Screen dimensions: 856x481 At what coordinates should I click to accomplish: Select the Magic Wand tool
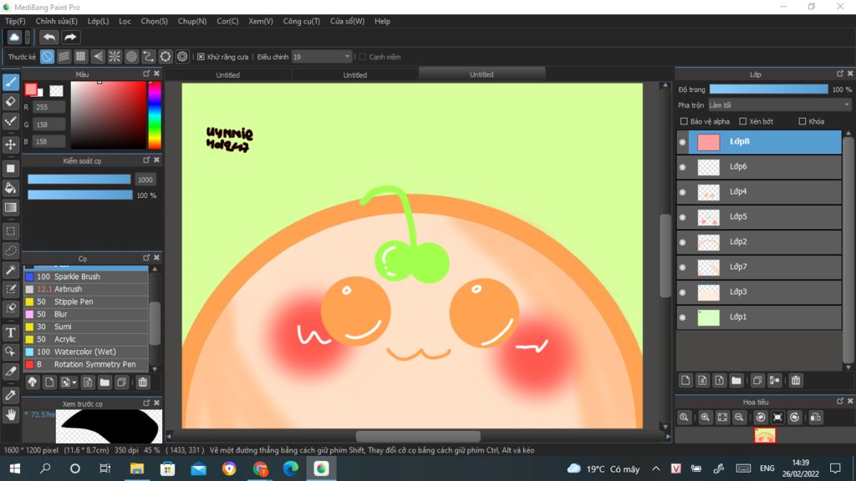coord(10,270)
